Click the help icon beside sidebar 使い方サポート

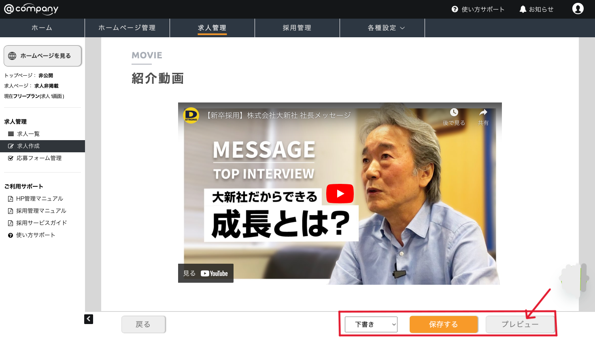click(x=11, y=235)
